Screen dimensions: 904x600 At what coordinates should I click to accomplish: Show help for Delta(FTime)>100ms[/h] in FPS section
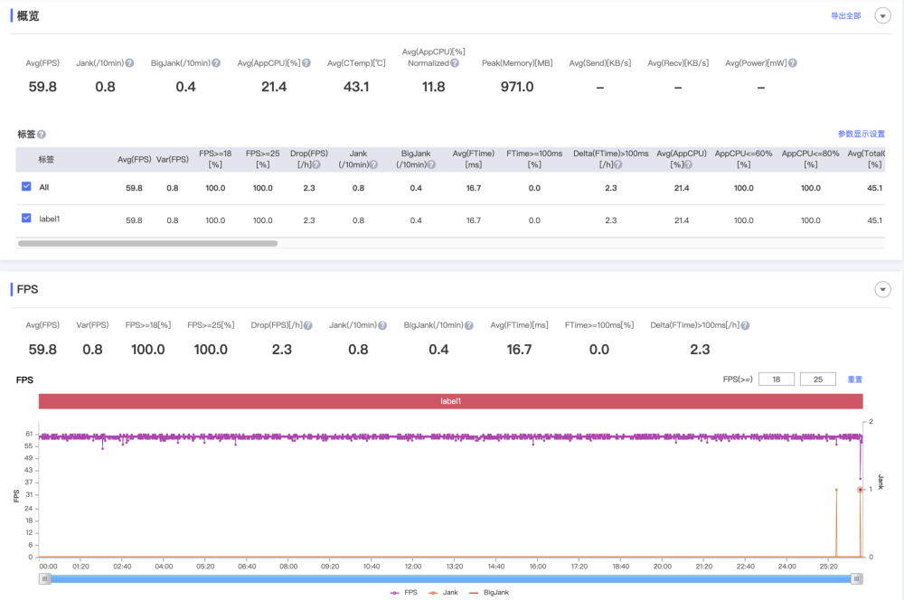click(x=745, y=325)
